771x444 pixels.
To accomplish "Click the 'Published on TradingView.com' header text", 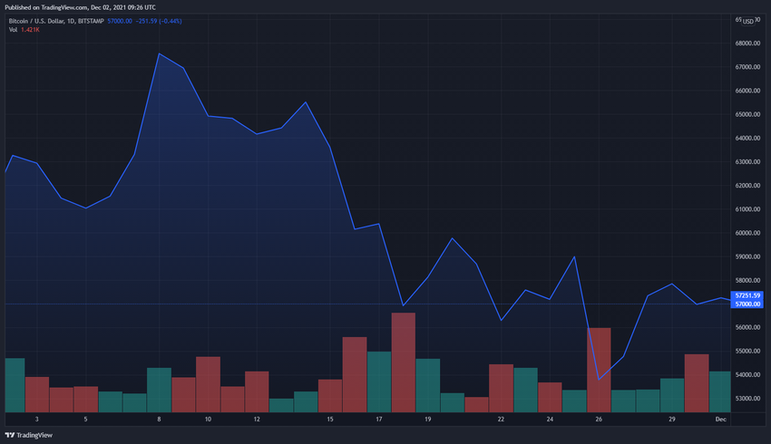I will [x=80, y=7].
